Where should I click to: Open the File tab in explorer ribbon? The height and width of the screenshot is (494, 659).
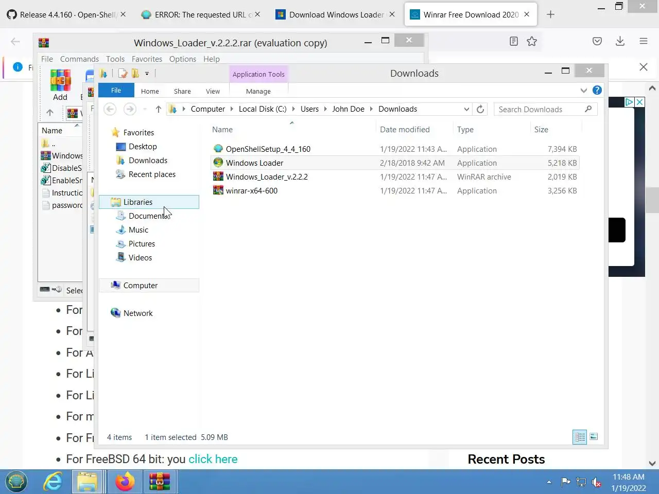116,91
